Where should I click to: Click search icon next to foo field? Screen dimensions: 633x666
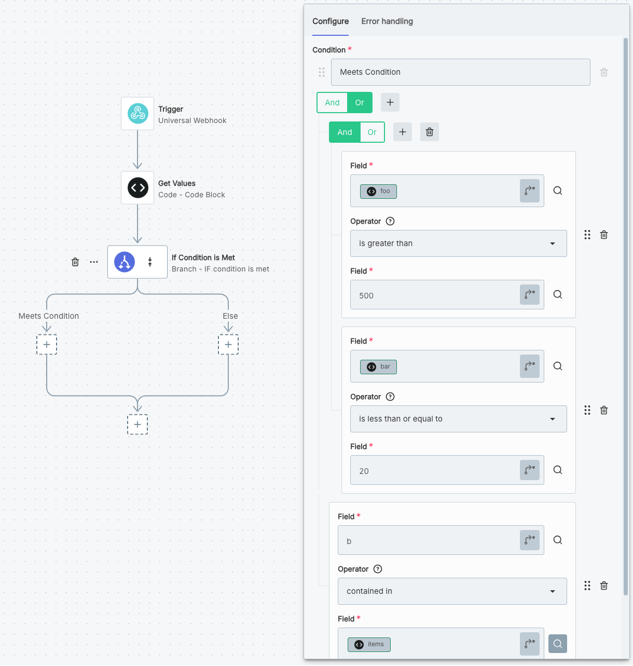coord(558,191)
